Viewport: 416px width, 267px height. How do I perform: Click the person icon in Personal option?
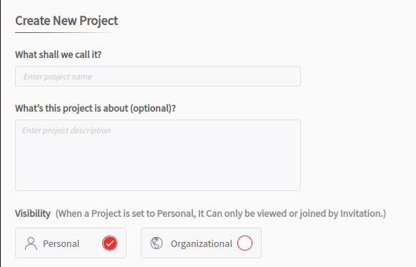click(x=31, y=243)
